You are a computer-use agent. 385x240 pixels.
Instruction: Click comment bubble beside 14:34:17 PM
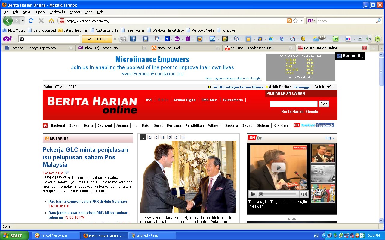66,172
